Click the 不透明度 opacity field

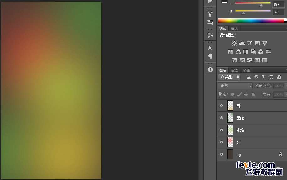279,85
